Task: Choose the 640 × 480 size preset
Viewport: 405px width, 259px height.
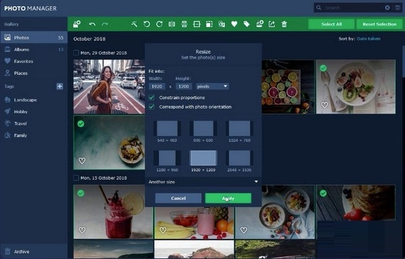Action: click(167, 132)
